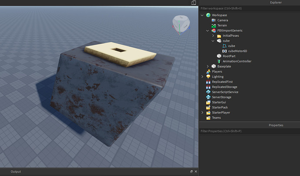
Task: Select ServerScriptService in Explorer
Action: 225,92
